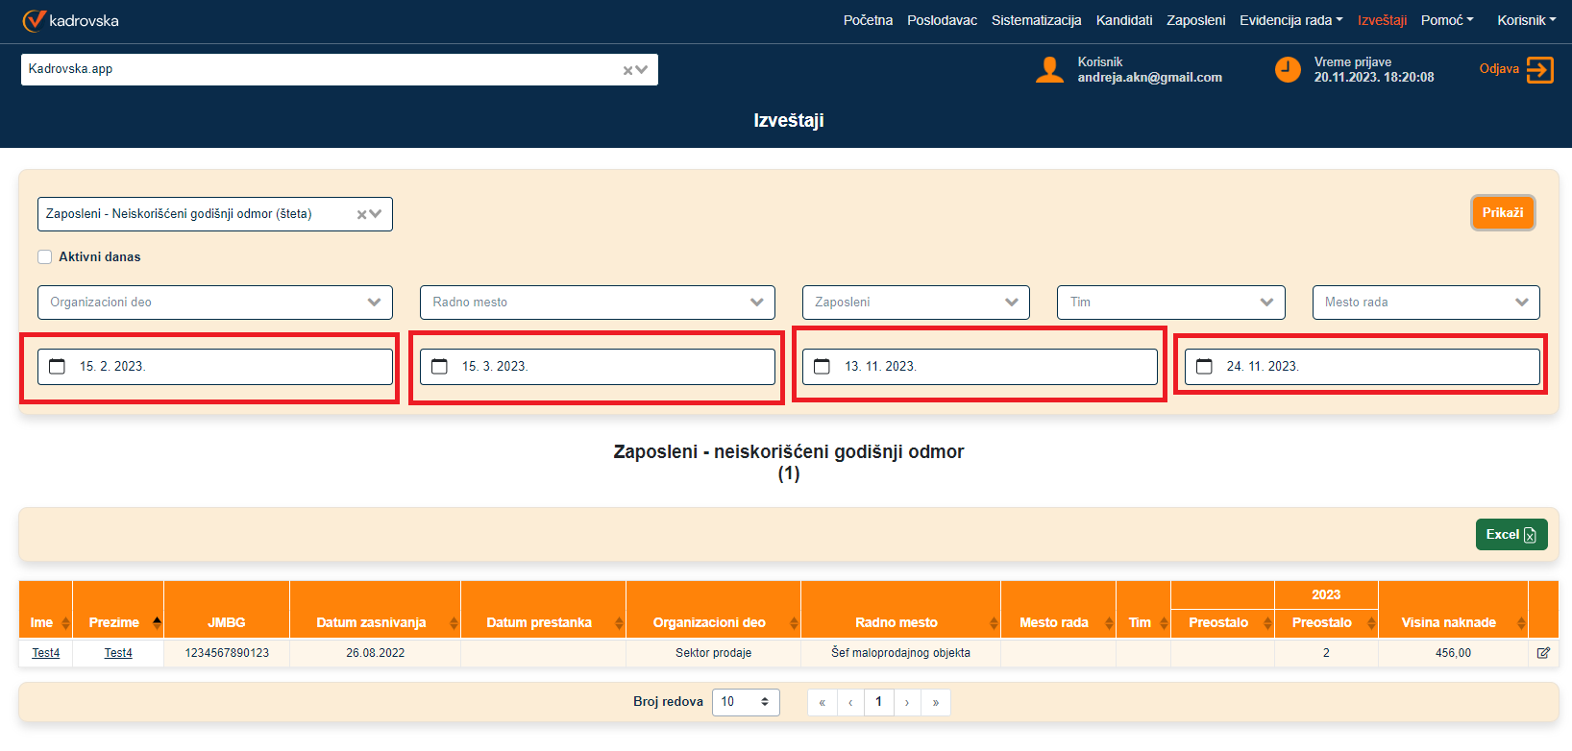
Task: Open calendar icon for date 15. 2. 2023.
Action: point(58,367)
